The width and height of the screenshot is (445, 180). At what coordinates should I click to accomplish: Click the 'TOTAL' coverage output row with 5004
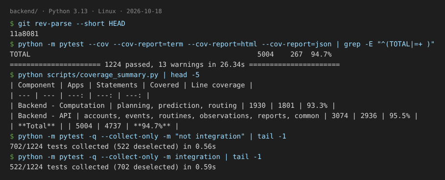[x=170, y=54]
